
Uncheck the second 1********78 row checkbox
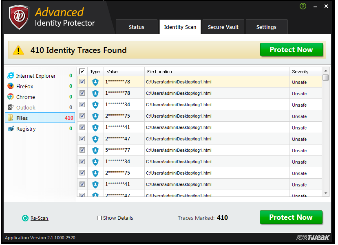pos(82,93)
